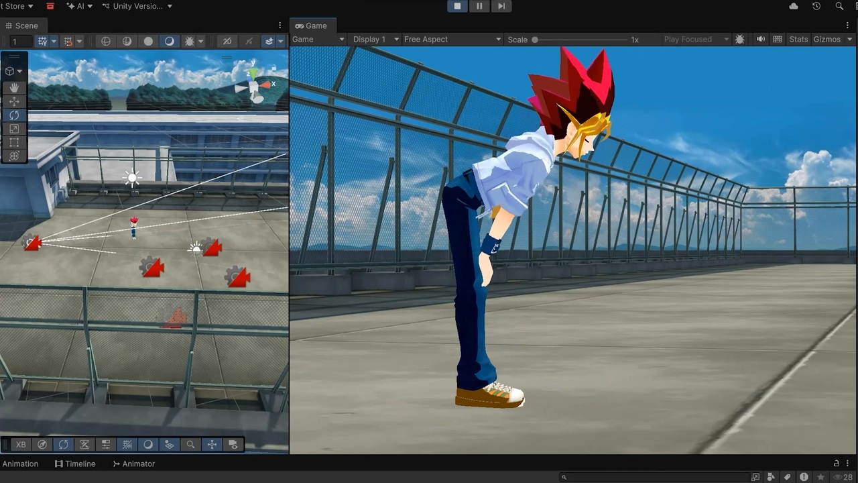Viewport: 858px width, 483px height.
Task: Open the AI menu dropdown
Action: point(80,6)
